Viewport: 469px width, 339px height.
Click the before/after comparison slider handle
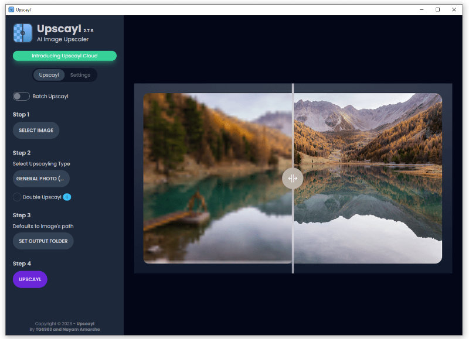click(x=293, y=179)
